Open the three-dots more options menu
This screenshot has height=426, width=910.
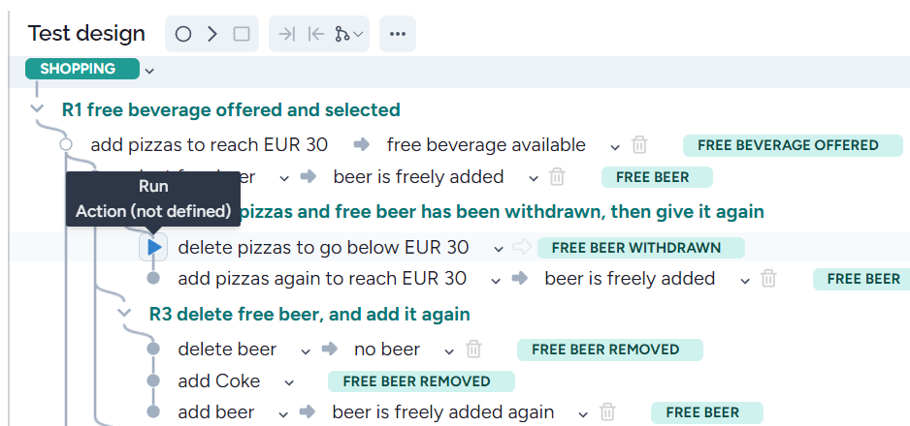tap(398, 34)
